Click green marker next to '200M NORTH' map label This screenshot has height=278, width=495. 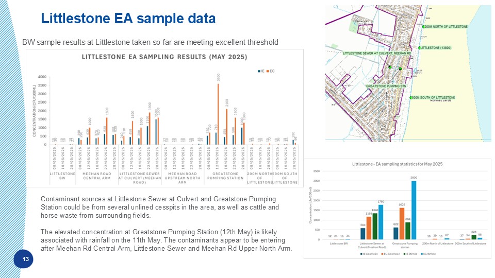(x=423, y=27)
